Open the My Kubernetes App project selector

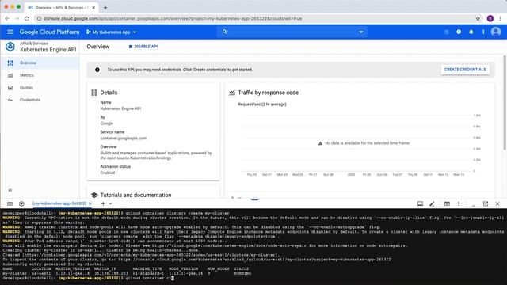point(111,32)
